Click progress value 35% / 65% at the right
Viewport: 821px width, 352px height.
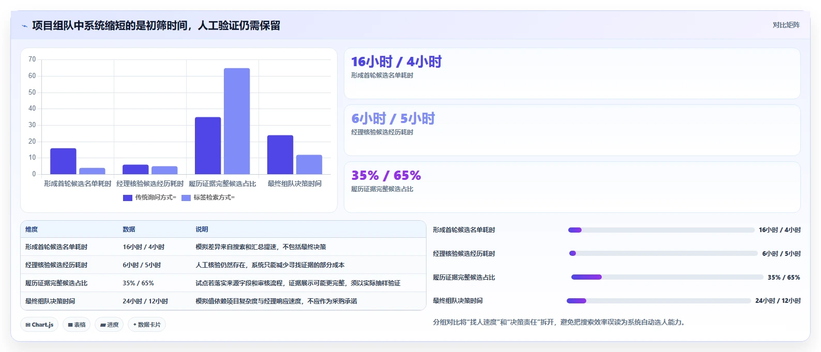[x=784, y=278]
